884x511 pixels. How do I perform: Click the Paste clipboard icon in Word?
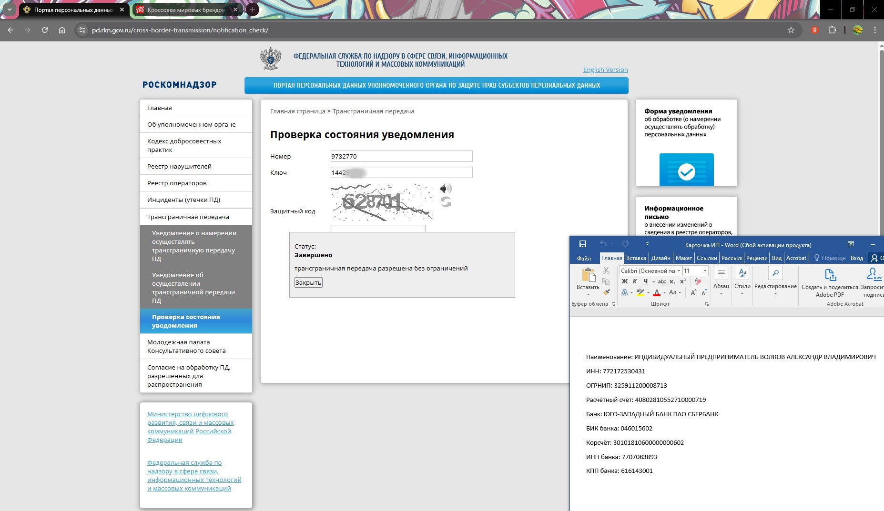point(588,275)
